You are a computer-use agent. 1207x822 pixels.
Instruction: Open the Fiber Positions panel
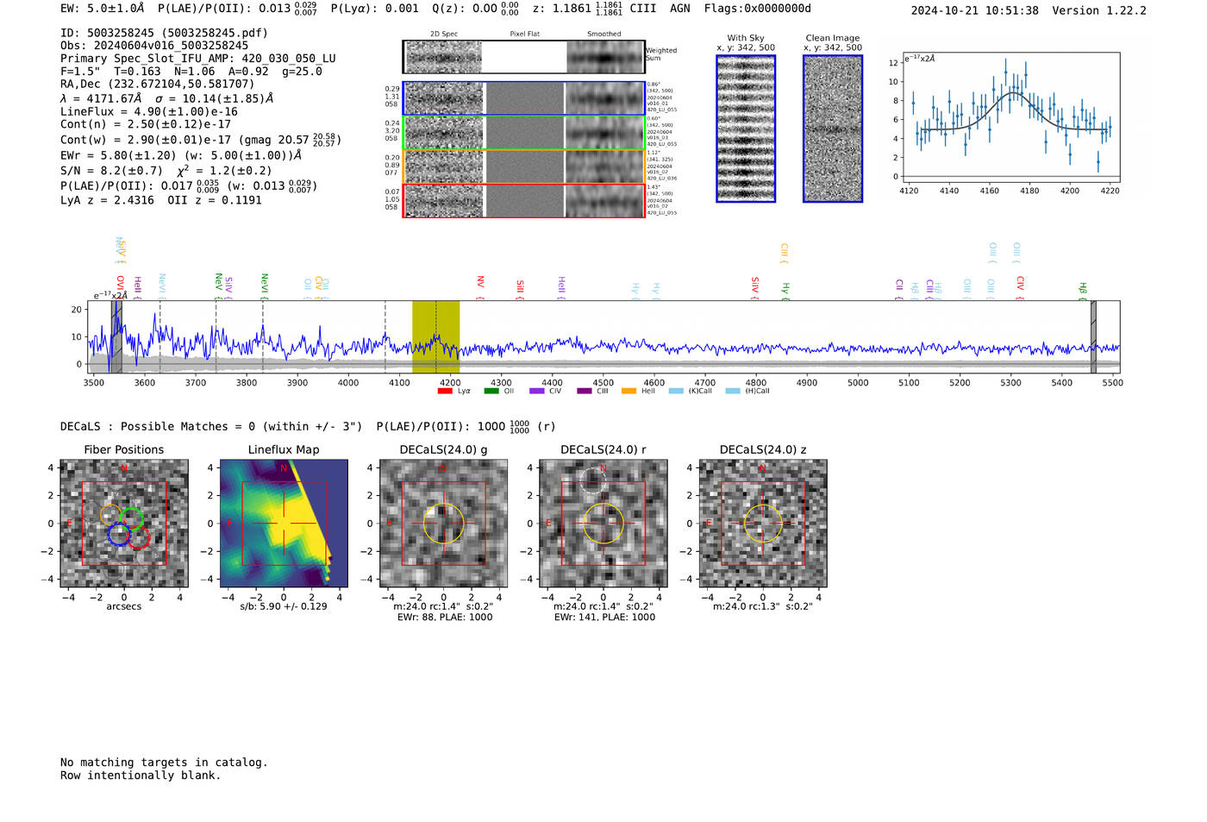[x=124, y=523]
